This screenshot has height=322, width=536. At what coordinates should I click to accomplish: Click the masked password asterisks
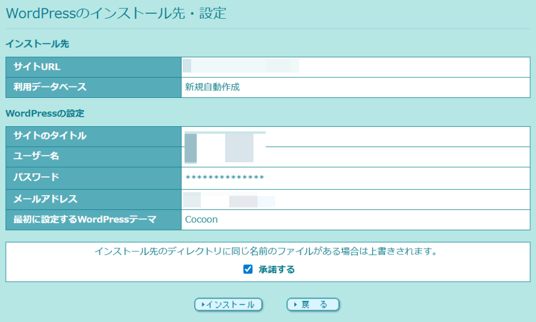[x=225, y=179]
